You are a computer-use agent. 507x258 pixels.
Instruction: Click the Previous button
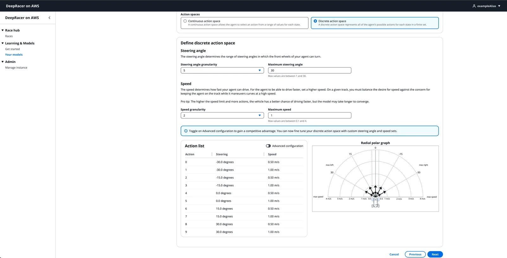pyautogui.click(x=415, y=254)
